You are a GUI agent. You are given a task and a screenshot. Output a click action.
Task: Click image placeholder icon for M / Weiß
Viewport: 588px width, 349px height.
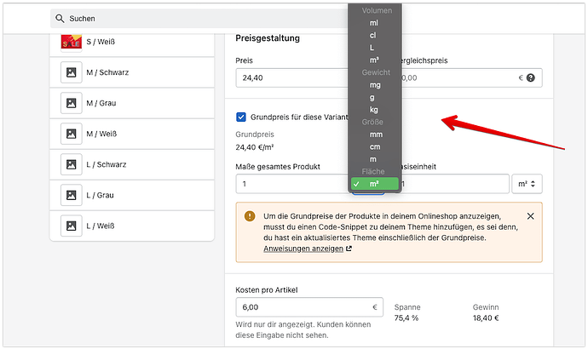point(71,134)
